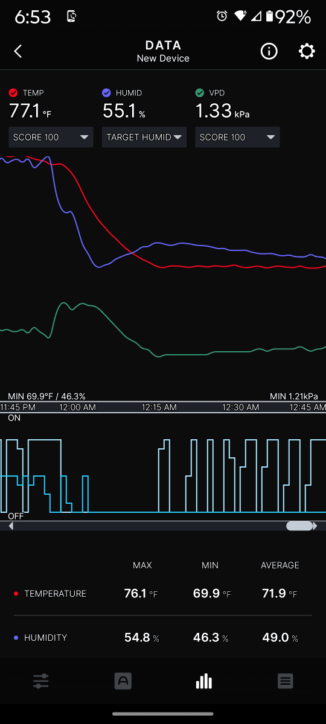
Task: Select the bar chart data tab icon
Action: coord(204,681)
